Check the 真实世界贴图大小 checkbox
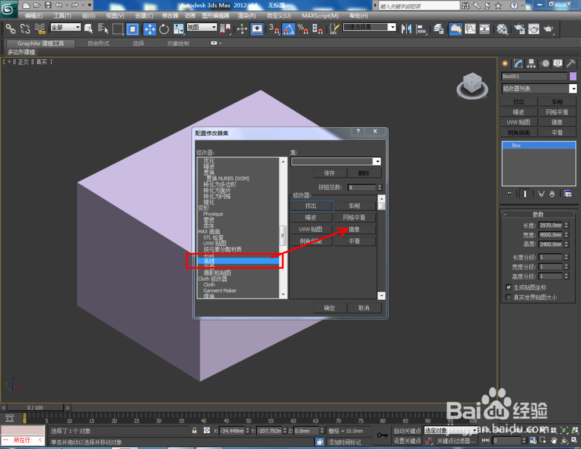The width and height of the screenshot is (581, 449). pyautogui.click(x=509, y=297)
